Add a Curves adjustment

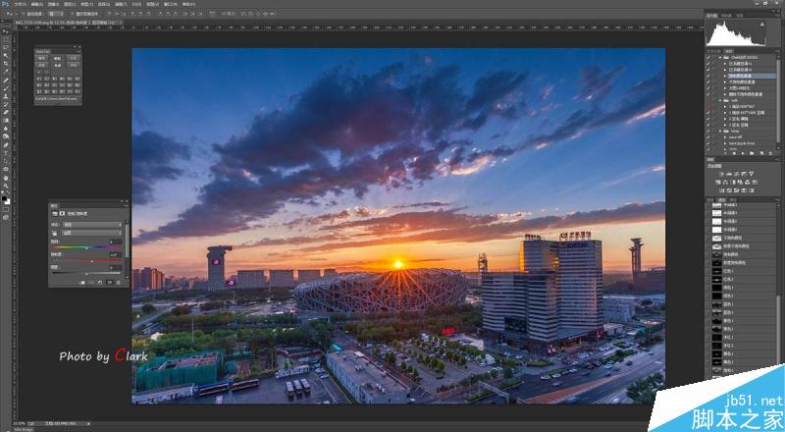736,174
